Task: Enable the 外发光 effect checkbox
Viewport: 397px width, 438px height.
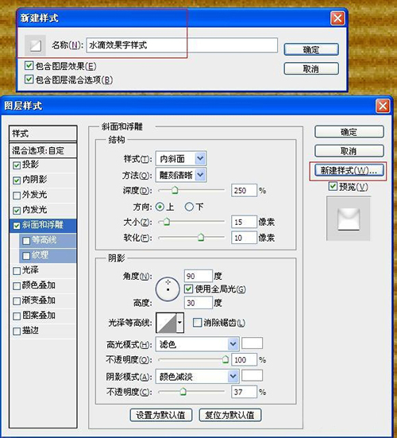Action: [x=17, y=195]
